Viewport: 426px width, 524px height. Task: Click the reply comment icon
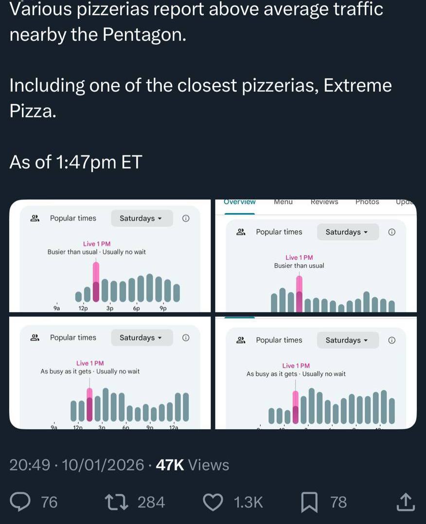(20, 502)
